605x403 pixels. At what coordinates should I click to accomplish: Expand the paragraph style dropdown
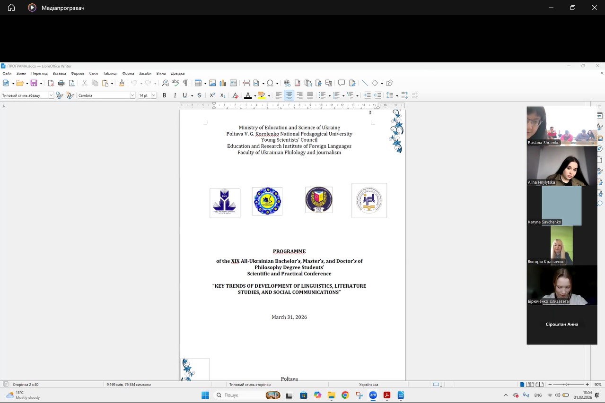pyautogui.click(x=51, y=95)
